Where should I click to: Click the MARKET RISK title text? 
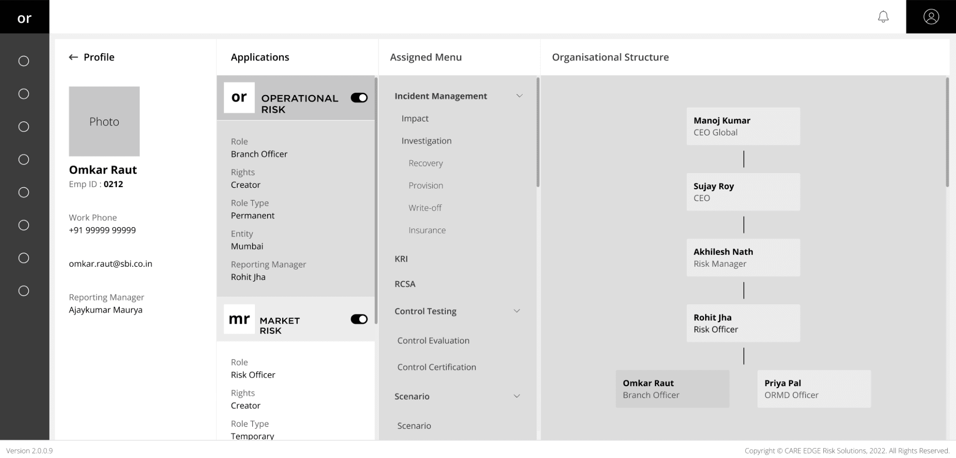pos(279,325)
